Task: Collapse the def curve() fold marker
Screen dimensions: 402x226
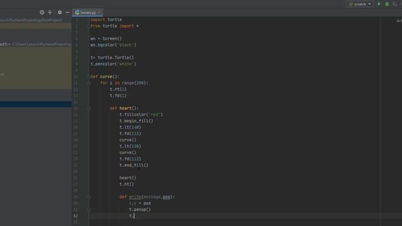Action: 89,77
